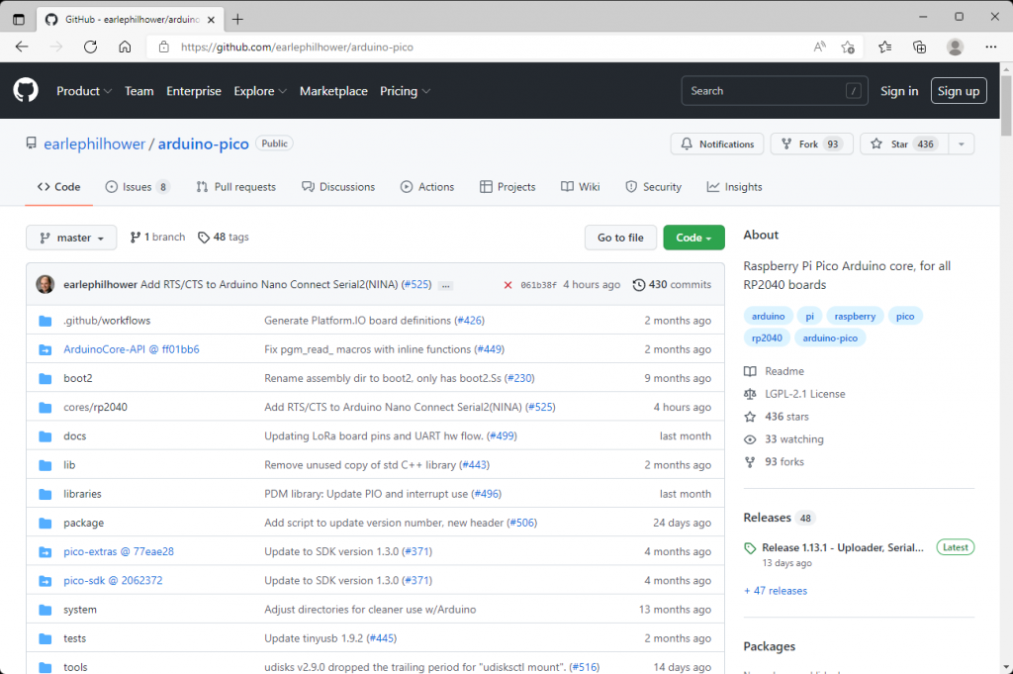
Task: Expand the Explore menu
Action: pyautogui.click(x=260, y=91)
